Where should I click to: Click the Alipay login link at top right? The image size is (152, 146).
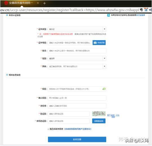click(x=140, y=15)
